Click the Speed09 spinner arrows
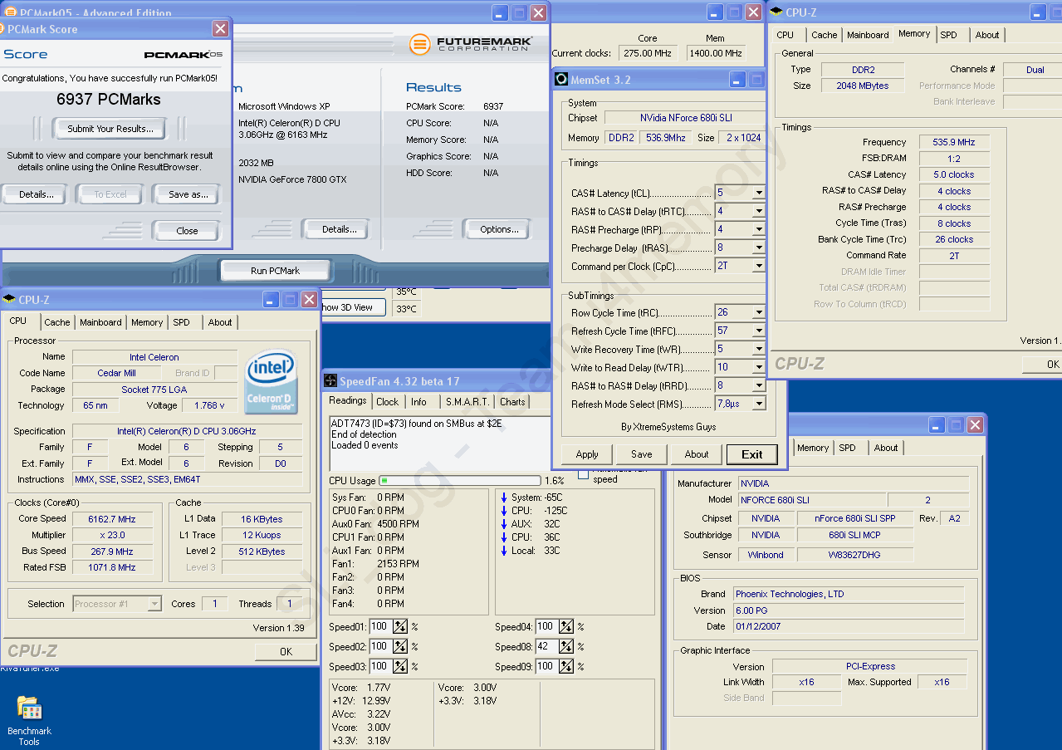The height and width of the screenshot is (750, 1062). (x=566, y=666)
